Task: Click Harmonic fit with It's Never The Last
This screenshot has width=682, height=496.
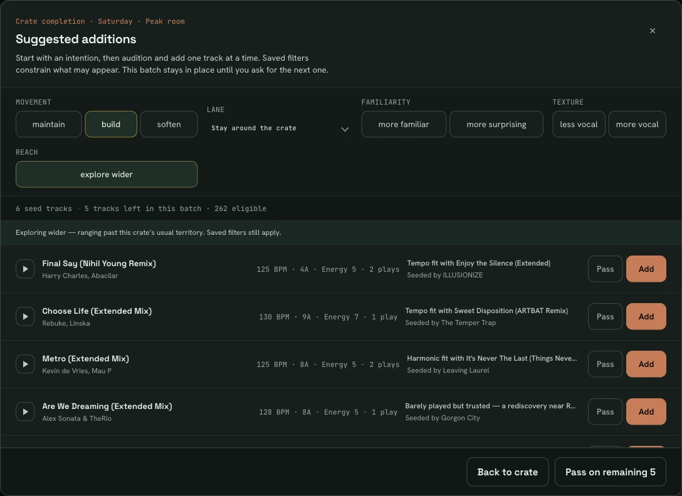Action: pyautogui.click(x=492, y=358)
